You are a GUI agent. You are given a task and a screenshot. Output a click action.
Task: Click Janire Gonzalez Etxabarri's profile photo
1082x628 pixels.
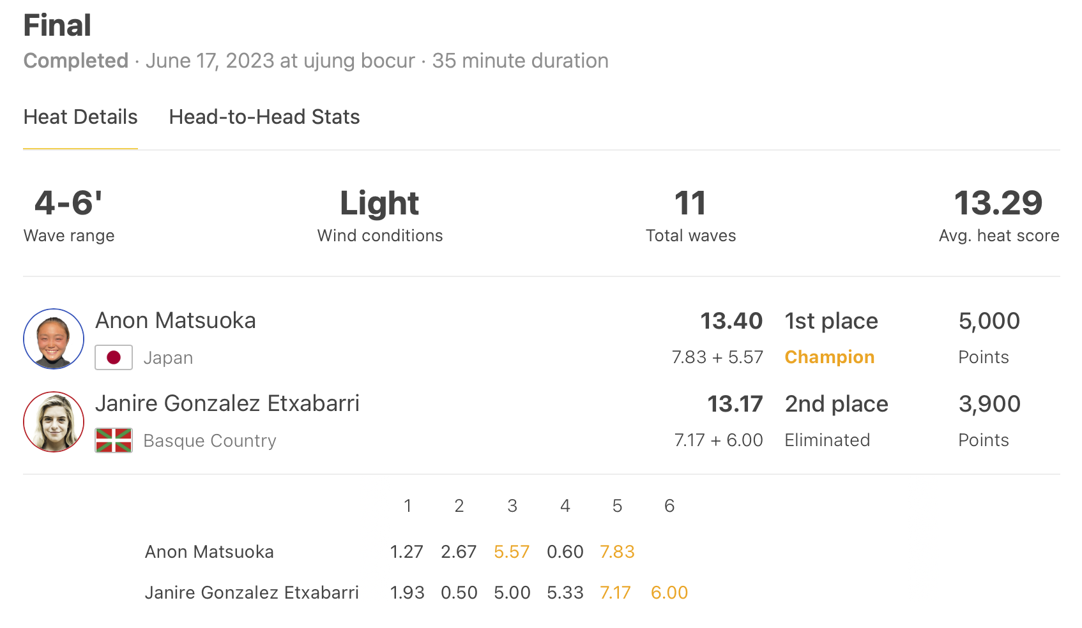pos(54,422)
